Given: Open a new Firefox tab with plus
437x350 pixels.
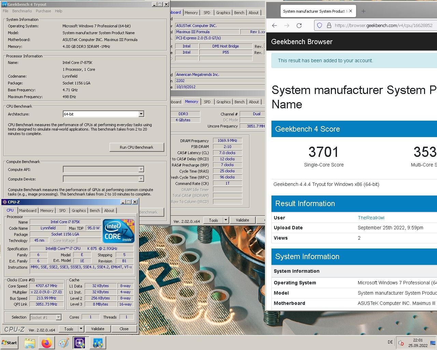Looking at the screenshot, I should [x=363, y=11].
